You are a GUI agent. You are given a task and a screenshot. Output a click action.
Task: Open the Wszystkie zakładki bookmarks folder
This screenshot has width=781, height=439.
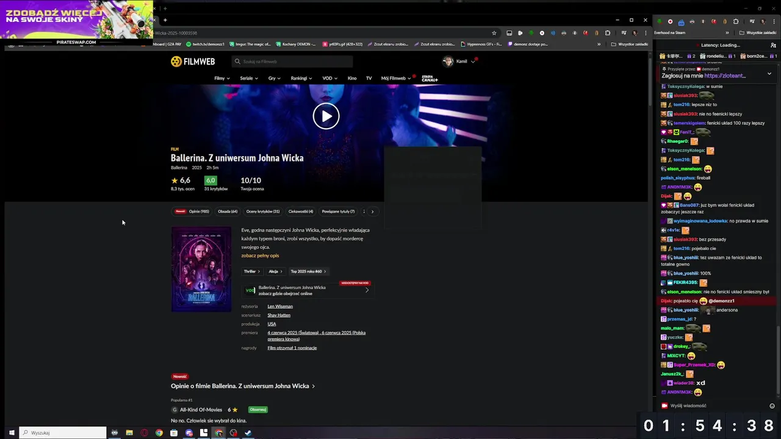tap(629, 44)
